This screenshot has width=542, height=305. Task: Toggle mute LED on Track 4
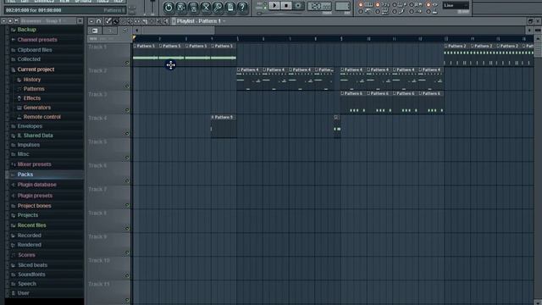click(127, 134)
